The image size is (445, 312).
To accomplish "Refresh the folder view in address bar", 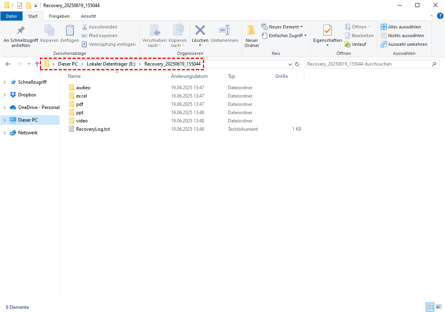I will (297, 64).
